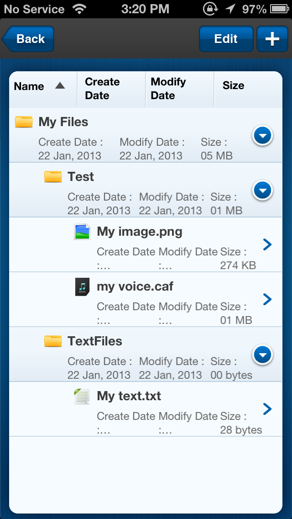Tap the plus icon to add item
Image resolution: width=292 pixels, height=519 pixels.
[272, 39]
